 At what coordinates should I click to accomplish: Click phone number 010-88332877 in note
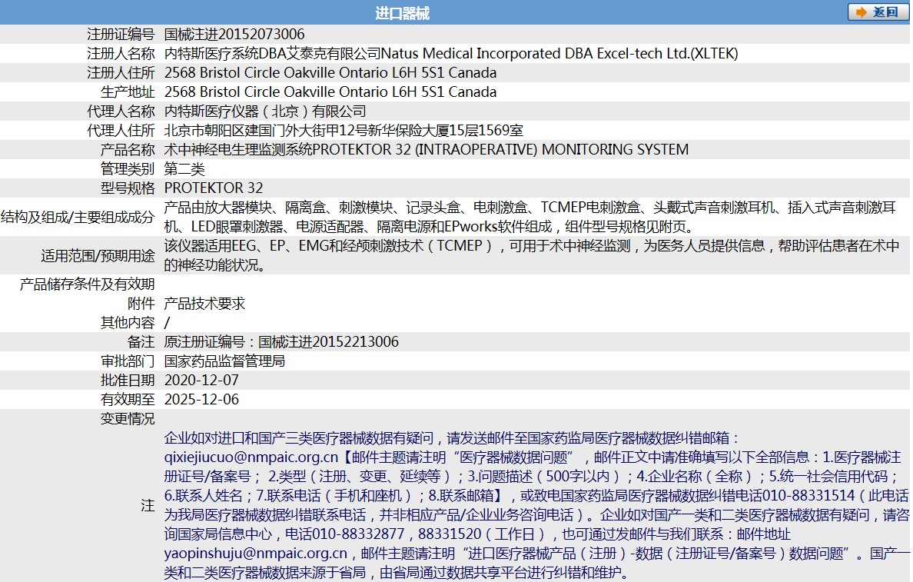358,534
